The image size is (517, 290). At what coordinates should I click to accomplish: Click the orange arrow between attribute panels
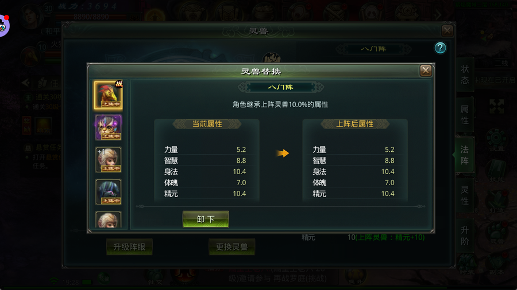click(x=283, y=153)
